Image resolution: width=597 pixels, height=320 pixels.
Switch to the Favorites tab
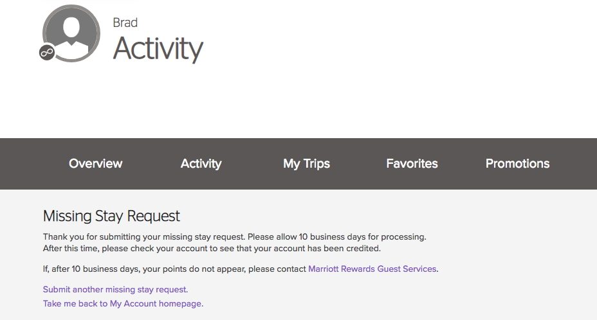(412, 164)
